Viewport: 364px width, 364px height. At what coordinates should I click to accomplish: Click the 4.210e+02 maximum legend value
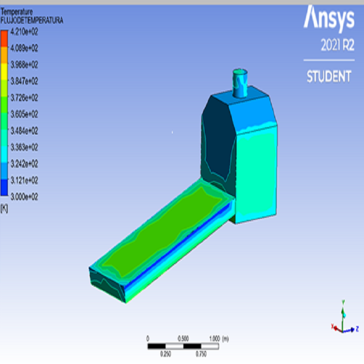pos(24,32)
